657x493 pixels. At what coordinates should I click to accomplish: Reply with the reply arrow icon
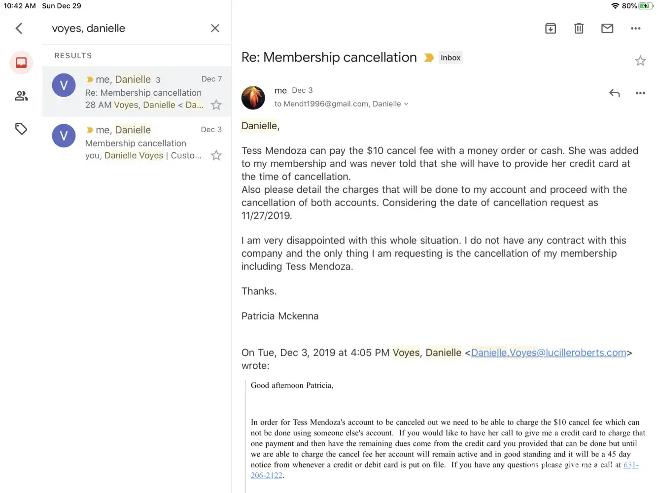coord(614,93)
